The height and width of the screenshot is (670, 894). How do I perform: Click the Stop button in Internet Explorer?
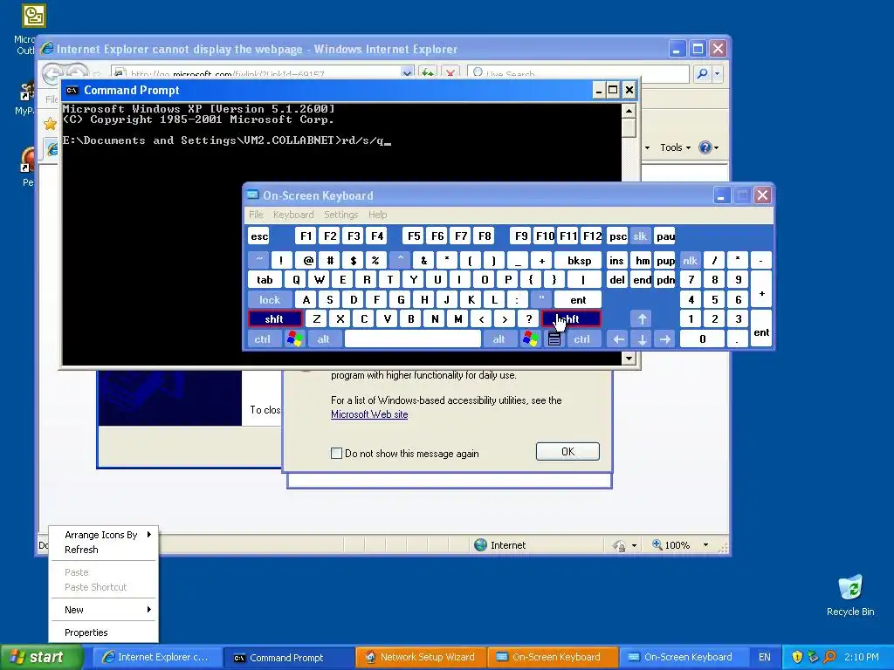click(x=450, y=73)
